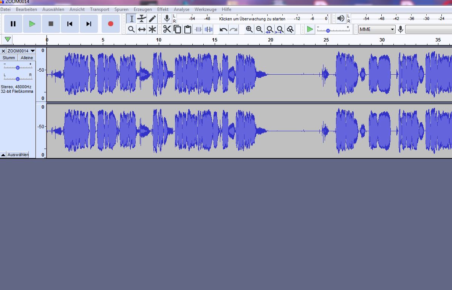452x290 pixels.
Task: Click the Auswählen button in track panel
Action: [x=18, y=155]
